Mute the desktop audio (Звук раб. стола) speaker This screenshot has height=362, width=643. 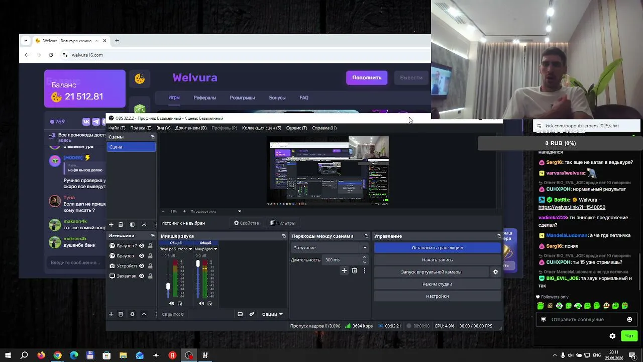(172, 304)
